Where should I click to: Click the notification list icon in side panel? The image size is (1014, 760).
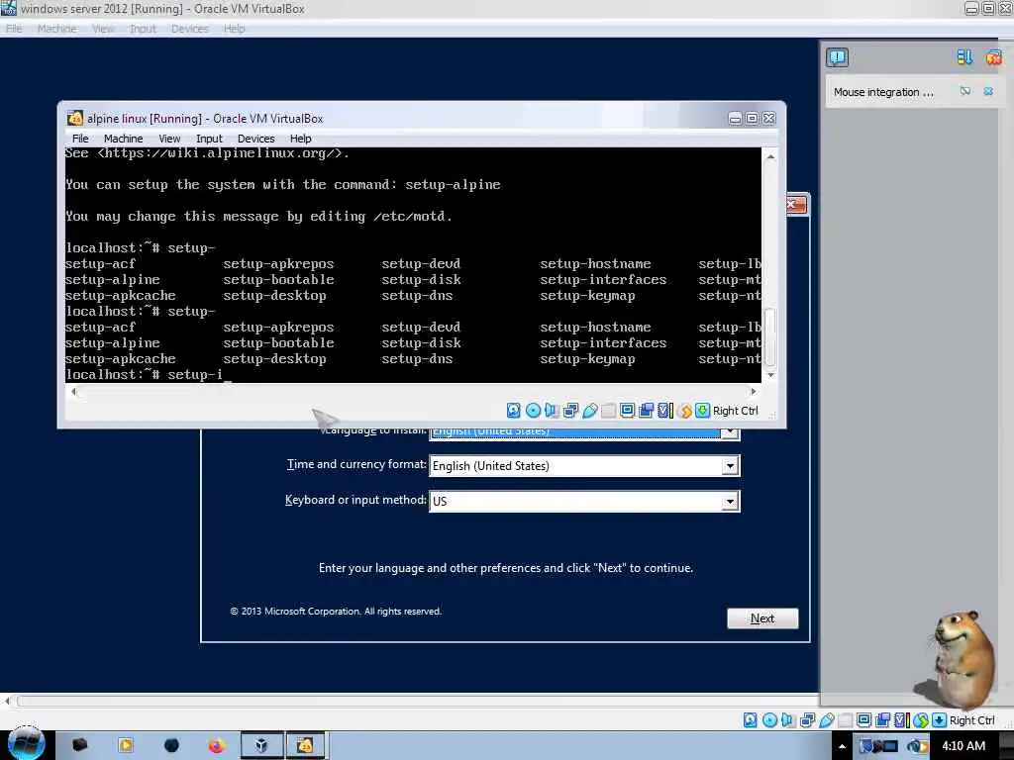tap(964, 57)
